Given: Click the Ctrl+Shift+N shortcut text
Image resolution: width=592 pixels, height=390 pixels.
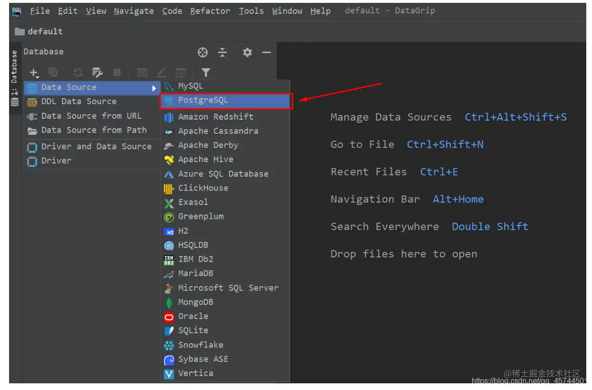Looking at the screenshot, I should (445, 144).
